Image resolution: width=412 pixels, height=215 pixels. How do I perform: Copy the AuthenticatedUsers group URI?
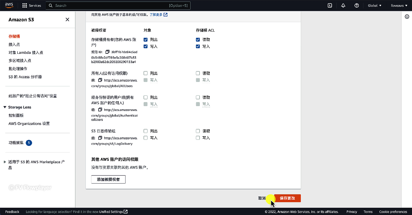(x=100, y=109)
